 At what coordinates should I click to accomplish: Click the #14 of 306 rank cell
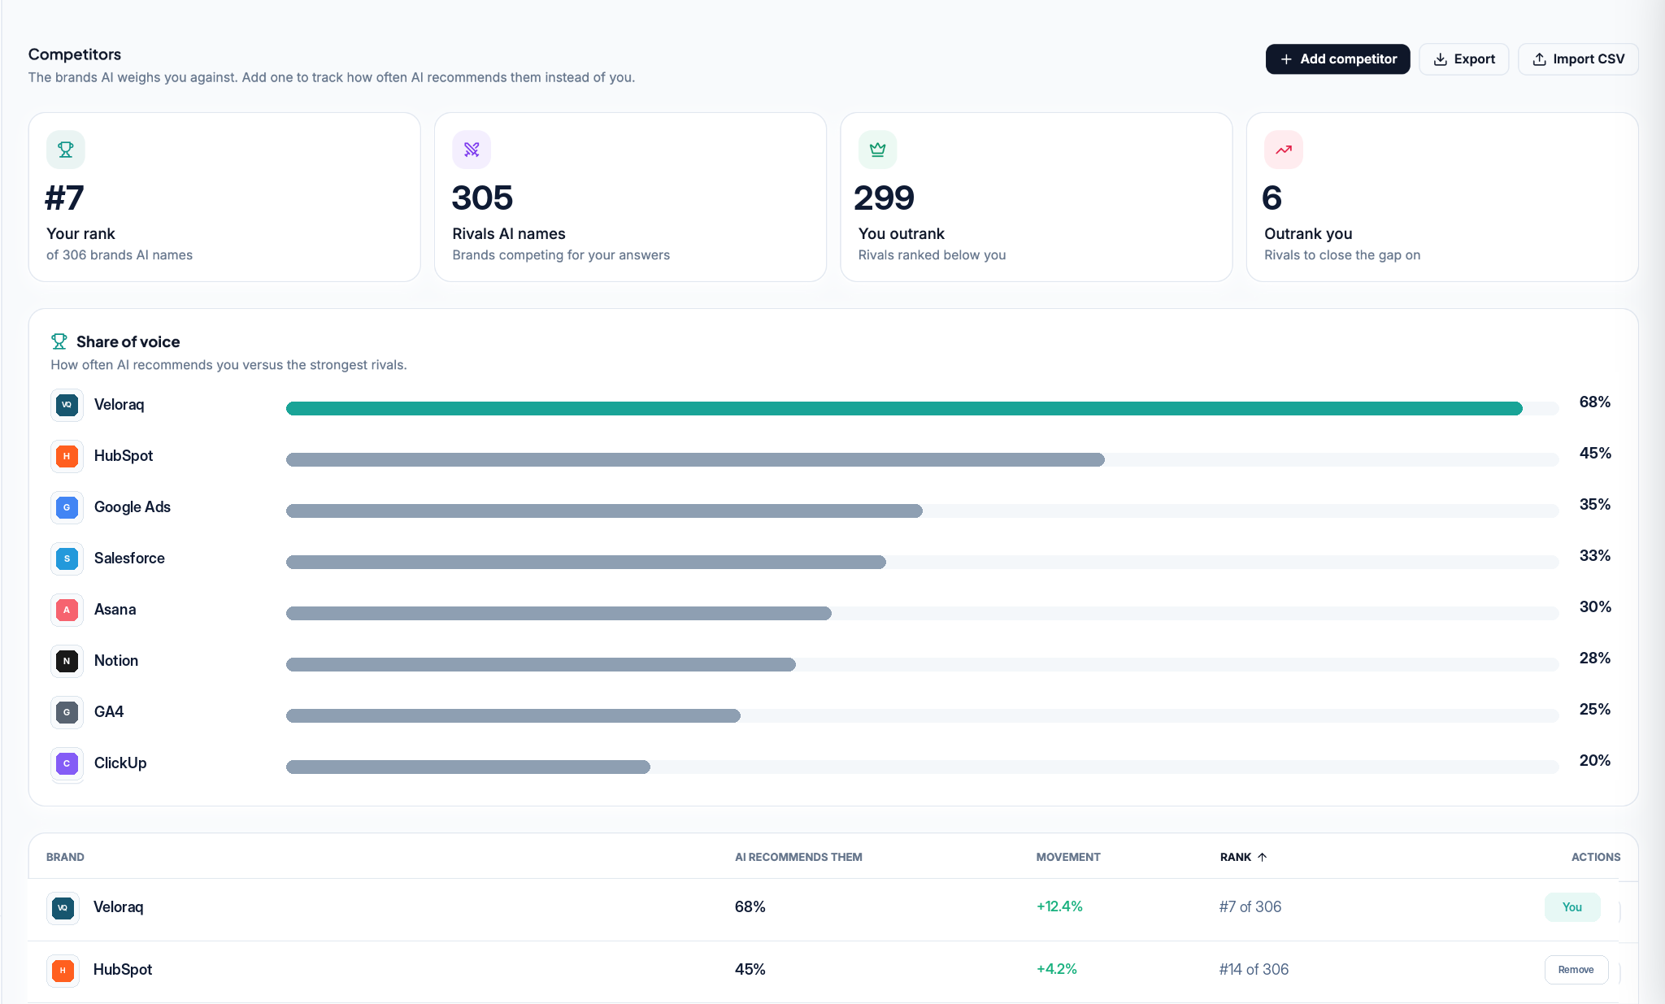[1254, 969]
